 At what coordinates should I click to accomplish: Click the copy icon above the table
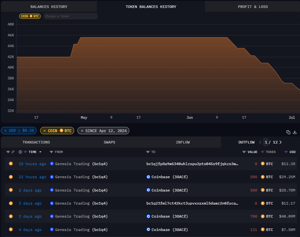[288, 132]
